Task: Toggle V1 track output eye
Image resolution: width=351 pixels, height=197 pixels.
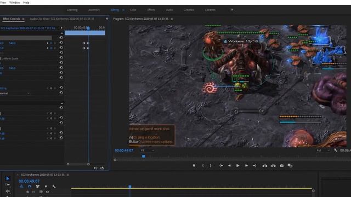Action: (47, 192)
